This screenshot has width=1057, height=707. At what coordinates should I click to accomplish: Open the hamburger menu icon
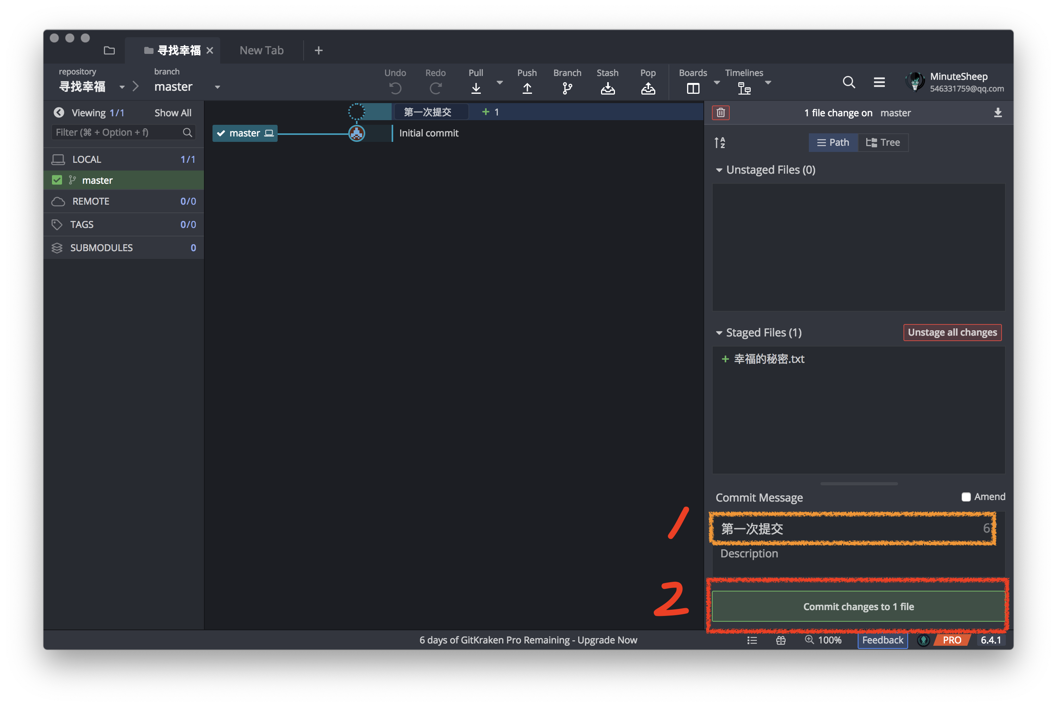tap(879, 82)
